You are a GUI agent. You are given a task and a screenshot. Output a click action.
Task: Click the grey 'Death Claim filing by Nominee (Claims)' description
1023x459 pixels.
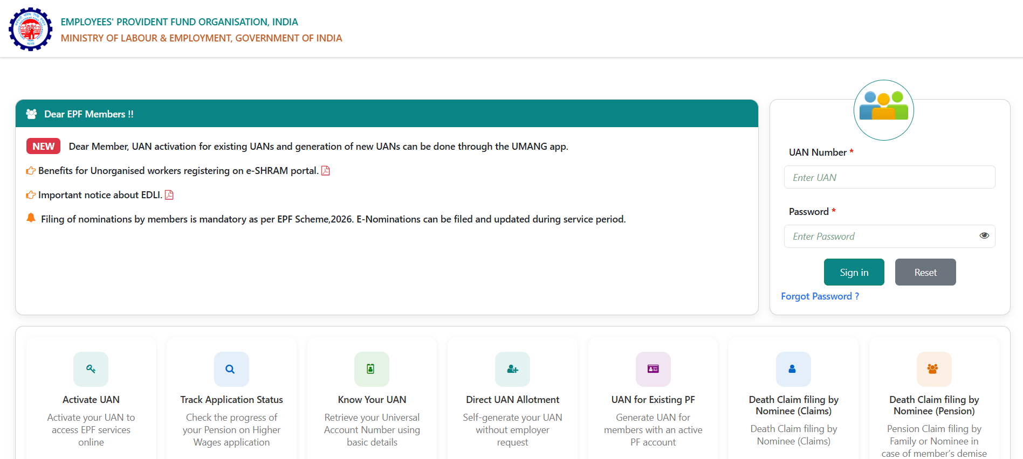click(794, 435)
